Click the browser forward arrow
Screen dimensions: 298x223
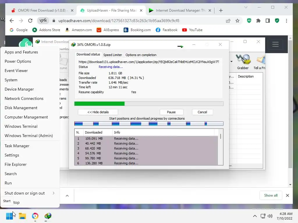click(x=21, y=21)
